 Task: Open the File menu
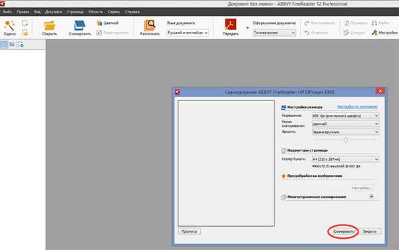[7, 12]
